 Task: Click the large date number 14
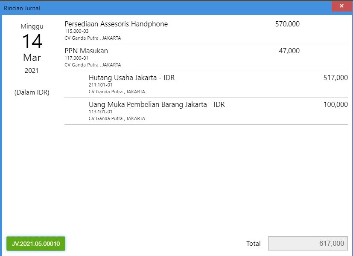coord(32,41)
